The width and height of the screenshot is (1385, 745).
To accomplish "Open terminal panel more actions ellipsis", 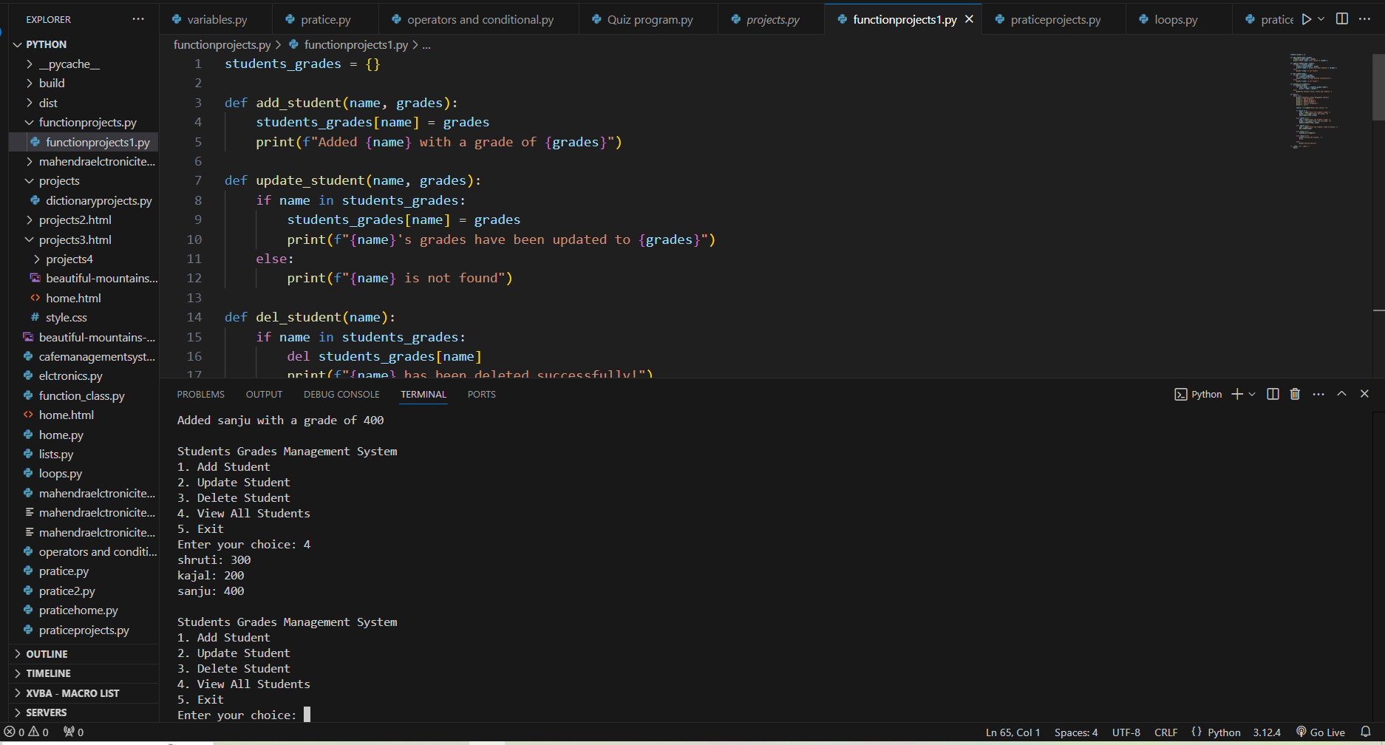I will click(1318, 394).
